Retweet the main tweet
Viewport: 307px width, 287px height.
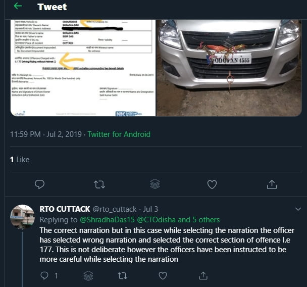click(99, 184)
